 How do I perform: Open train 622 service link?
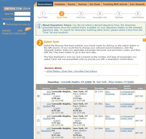coord(49,92)
